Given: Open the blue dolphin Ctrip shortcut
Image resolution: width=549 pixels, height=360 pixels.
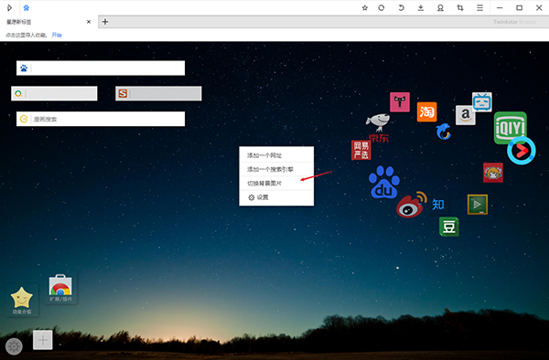Looking at the screenshot, I should (x=443, y=131).
